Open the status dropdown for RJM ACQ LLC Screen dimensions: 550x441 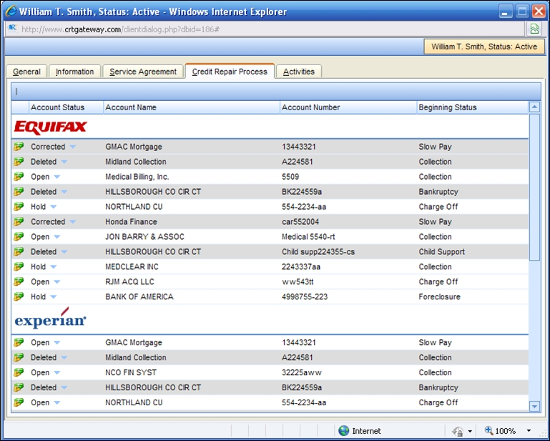57,283
